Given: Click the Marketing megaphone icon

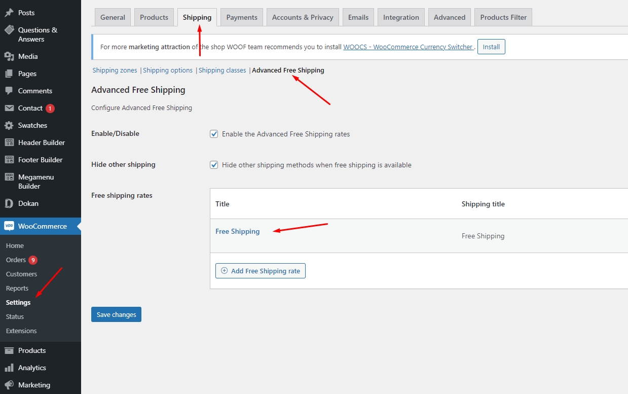Looking at the screenshot, I should [x=9, y=385].
